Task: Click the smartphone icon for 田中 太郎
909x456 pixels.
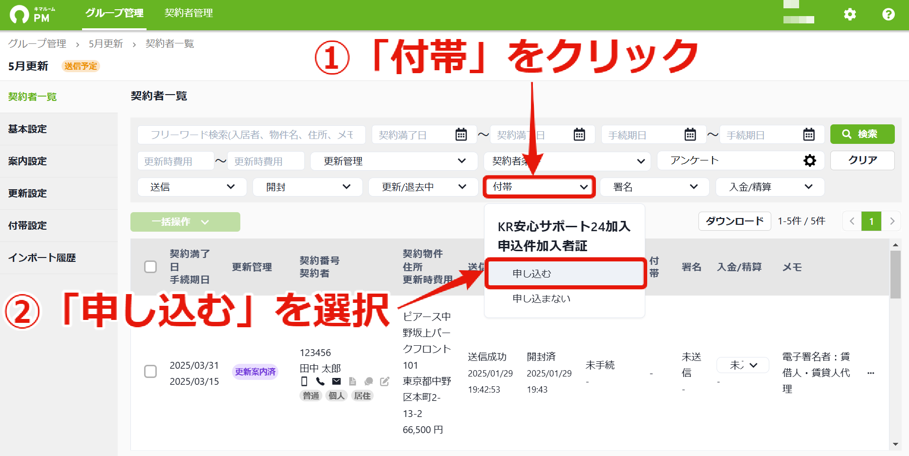Action: tap(304, 381)
